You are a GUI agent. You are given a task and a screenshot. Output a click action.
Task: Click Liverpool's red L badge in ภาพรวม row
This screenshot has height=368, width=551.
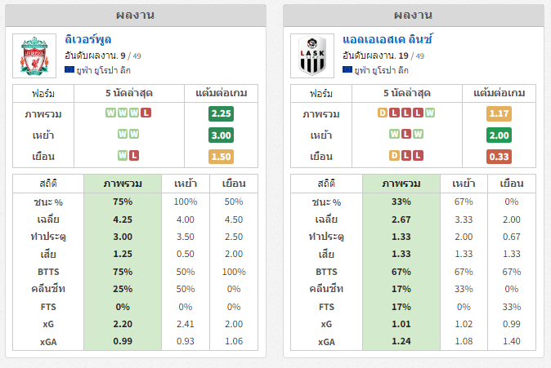tap(146, 113)
